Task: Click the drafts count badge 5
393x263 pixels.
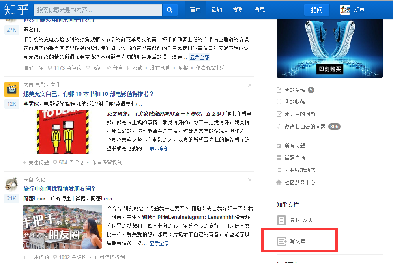Action: [x=311, y=90]
